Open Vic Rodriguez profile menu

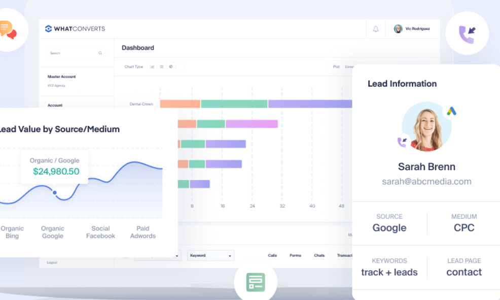[412, 29]
